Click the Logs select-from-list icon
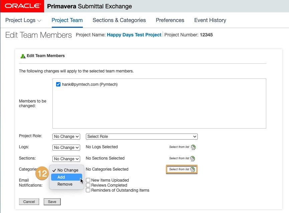 pos(193,147)
